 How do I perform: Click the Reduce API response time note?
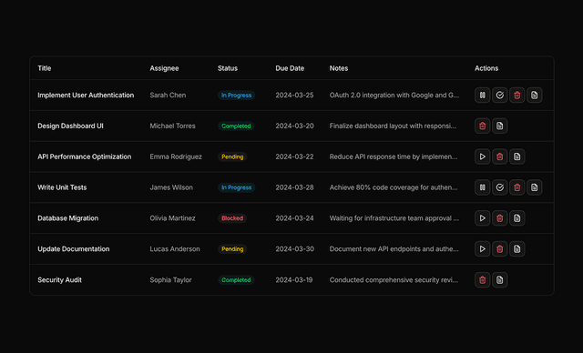click(394, 156)
